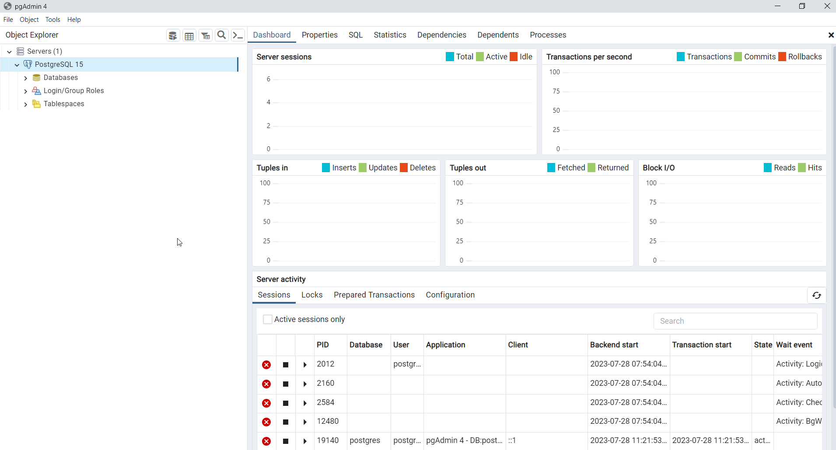Screen dimensions: 836x450
Task: Enable the Active sessions only checkbox
Action: 268,319
